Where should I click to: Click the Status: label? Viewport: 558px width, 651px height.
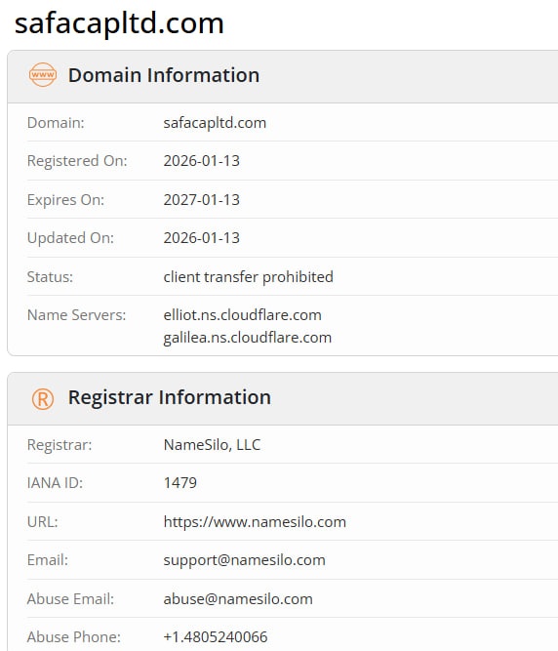[50, 277]
